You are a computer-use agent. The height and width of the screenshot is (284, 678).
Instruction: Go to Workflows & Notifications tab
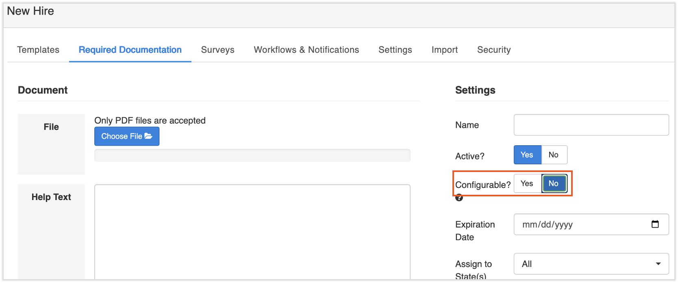pyautogui.click(x=306, y=50)
